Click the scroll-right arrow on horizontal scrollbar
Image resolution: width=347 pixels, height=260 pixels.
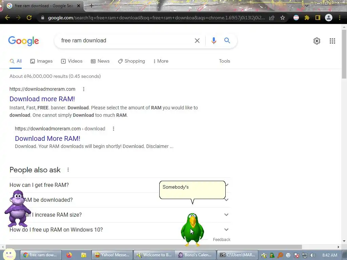339,247
